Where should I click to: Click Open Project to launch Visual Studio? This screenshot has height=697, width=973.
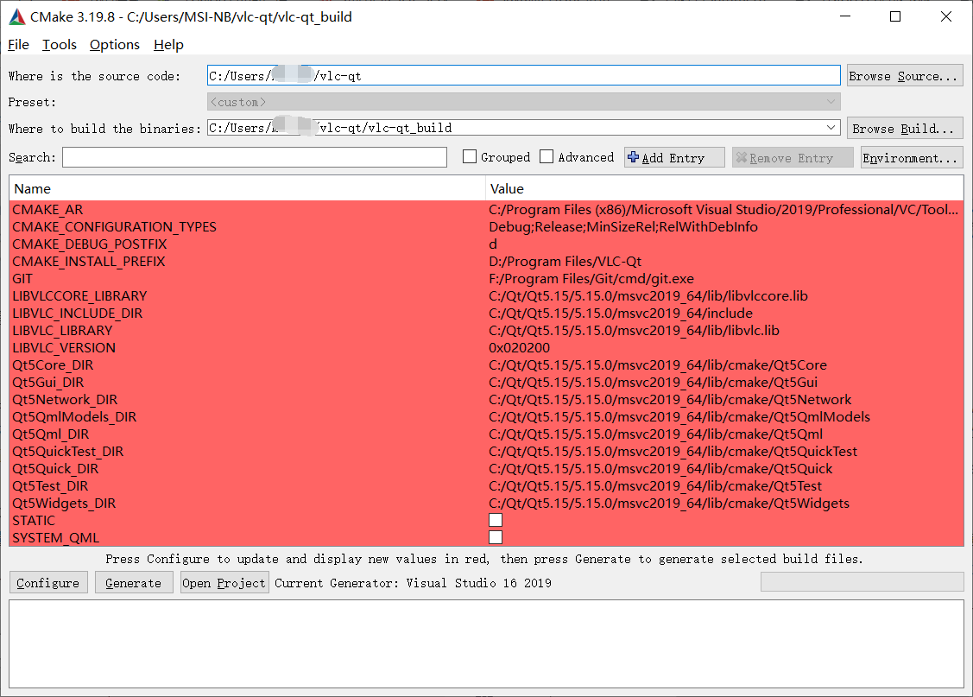click(x=224, y=582)
